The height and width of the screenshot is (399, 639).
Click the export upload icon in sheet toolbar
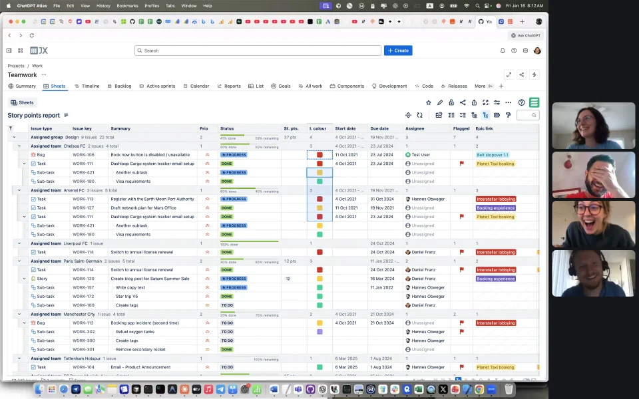(474, 102)
